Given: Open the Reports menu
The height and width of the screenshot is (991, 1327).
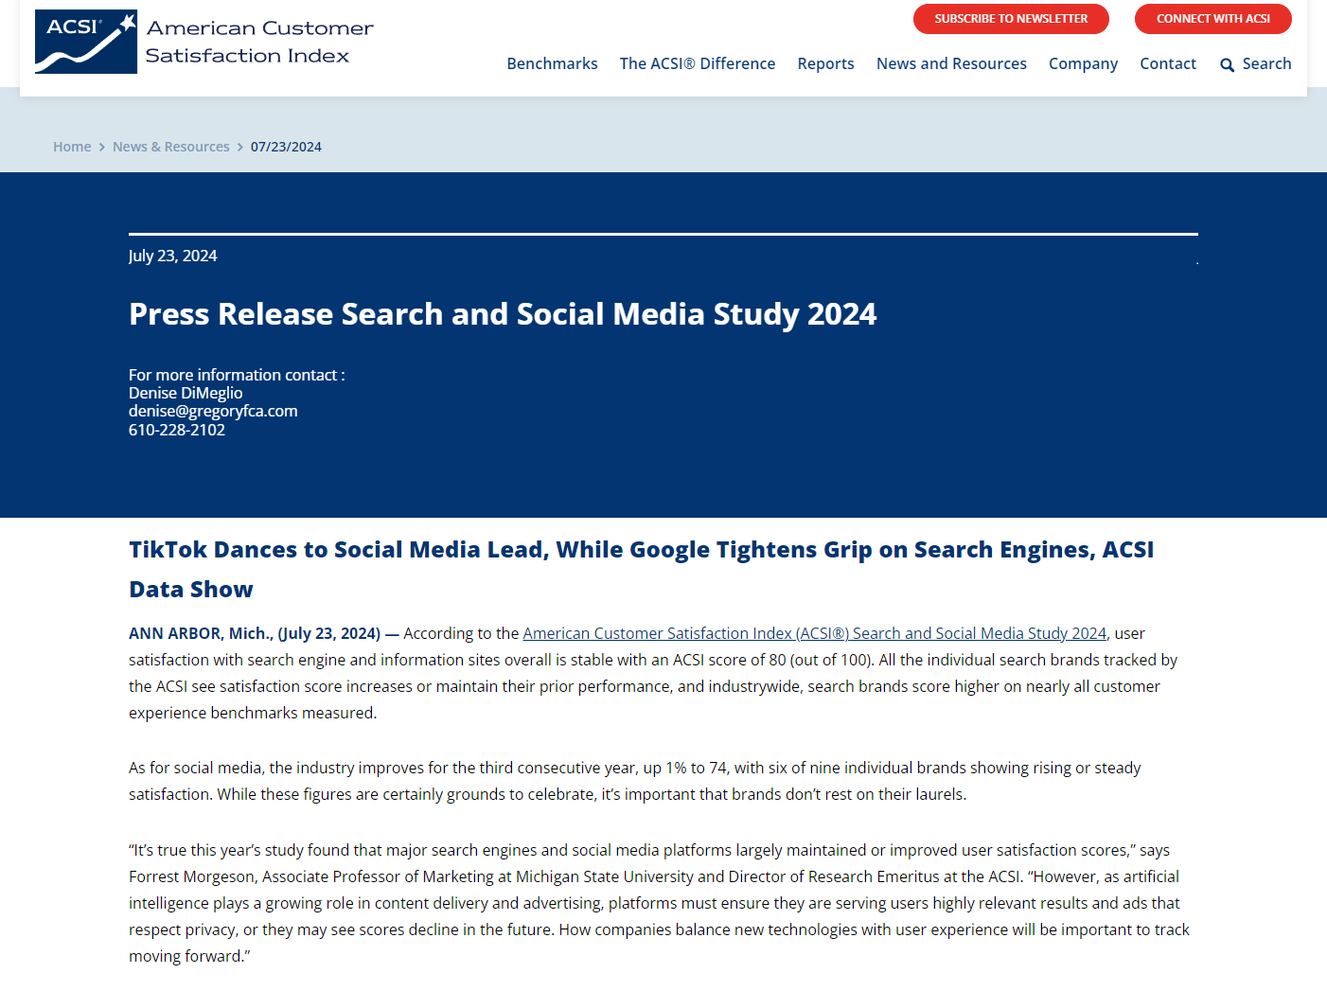Looking at the screenshot, I should click(x=825, y=63).
